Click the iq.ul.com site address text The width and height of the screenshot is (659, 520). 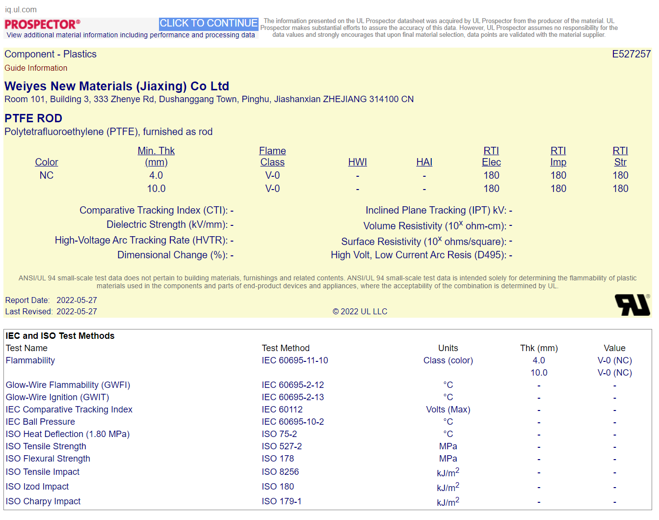(x=21, y=10)
